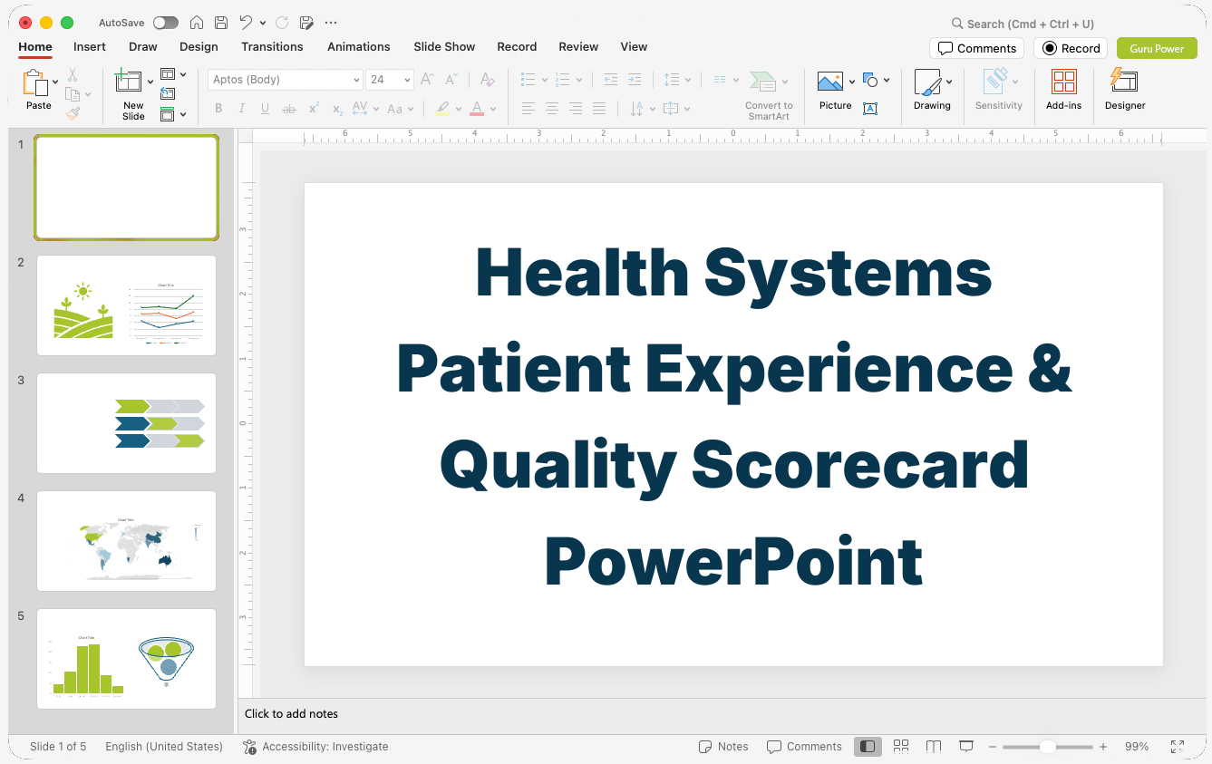The height and width of the screenshot is (764, 1212).
Task: Click the Picture insert icon
Action: tap(831, 82)
